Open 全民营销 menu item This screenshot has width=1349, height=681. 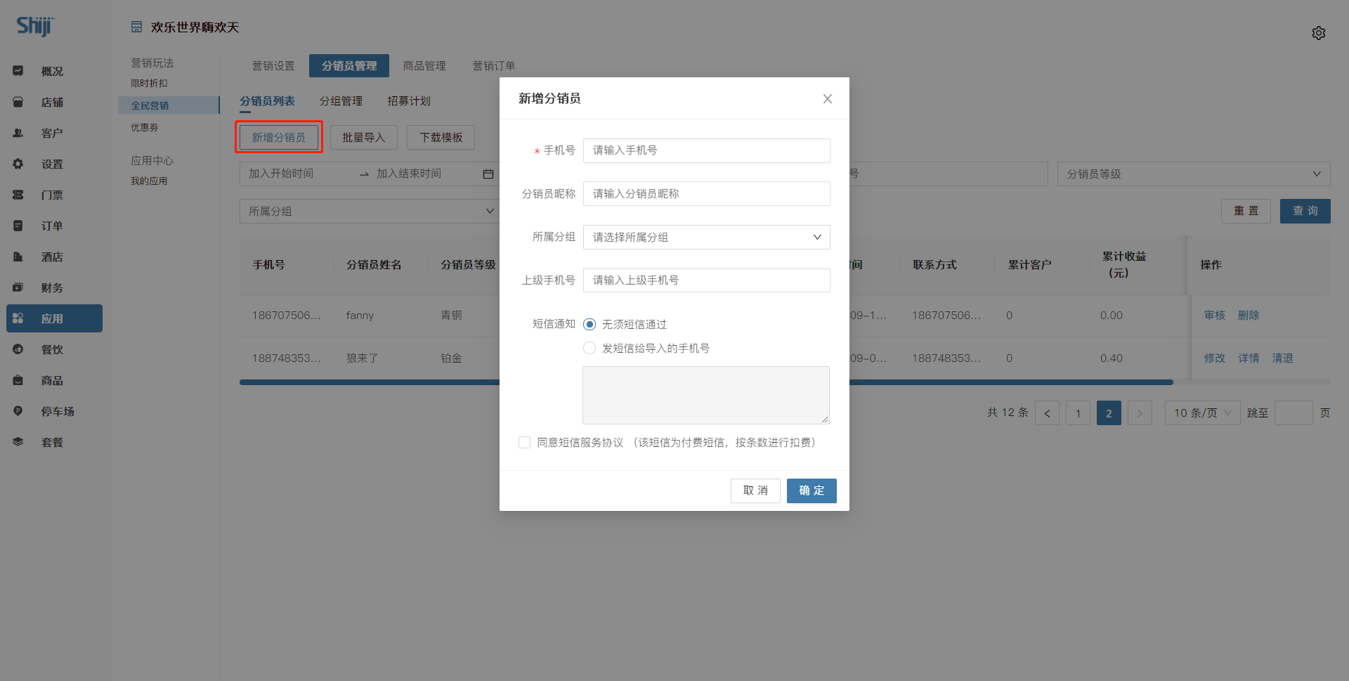pos(169,105)
